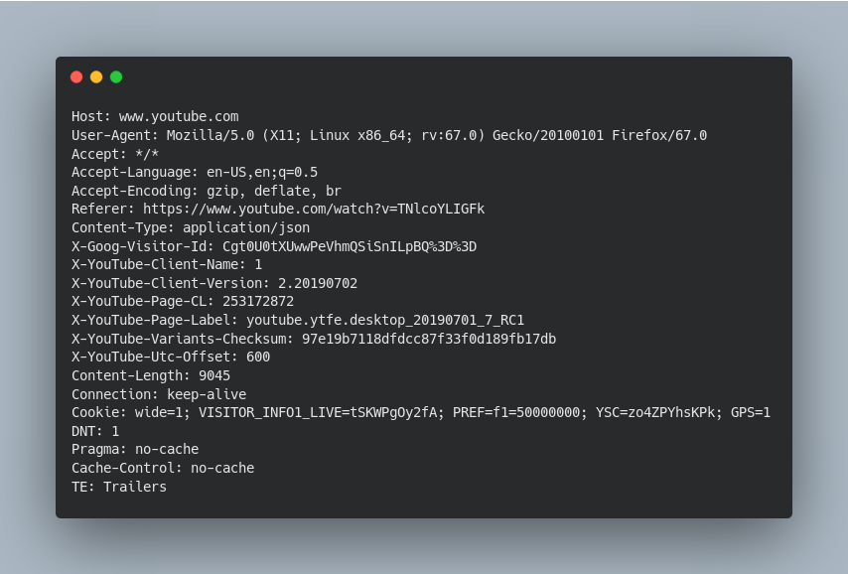Click the green maximize window dot
This screenshot has height=574, width=848.
116,76
